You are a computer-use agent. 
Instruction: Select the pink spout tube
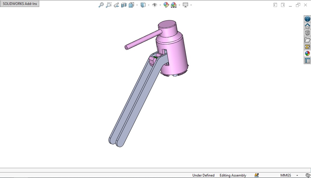143,39
